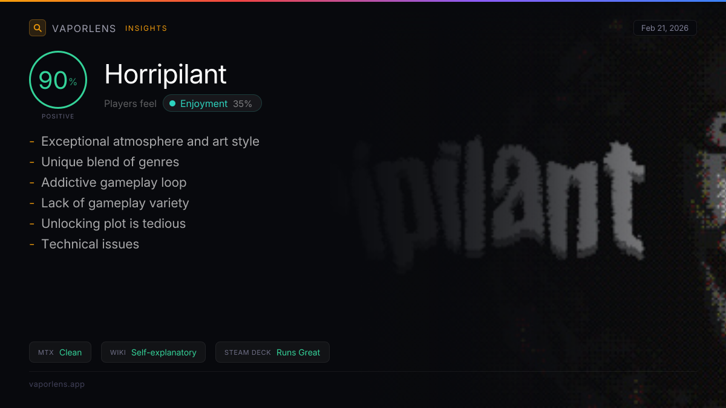Open the Insights label in header
726x408 pixels.
tap(146, 28)
